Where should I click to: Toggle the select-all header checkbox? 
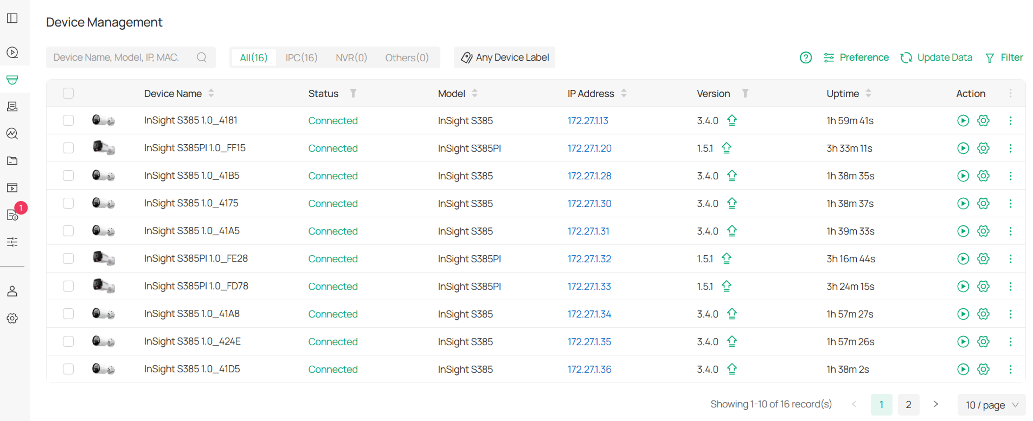pos(68,93)
